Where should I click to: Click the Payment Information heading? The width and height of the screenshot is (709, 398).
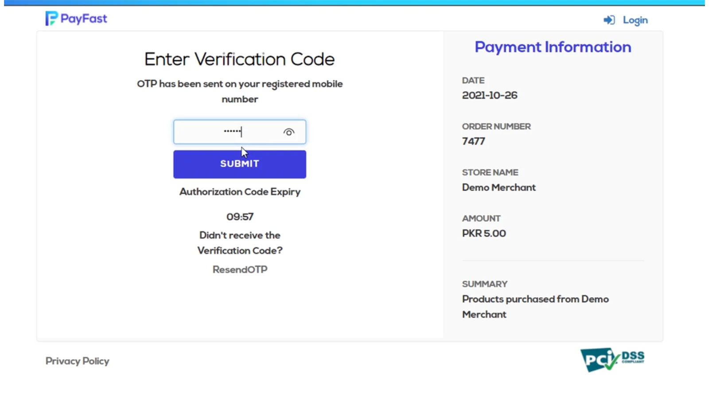(x=553, y=47)
